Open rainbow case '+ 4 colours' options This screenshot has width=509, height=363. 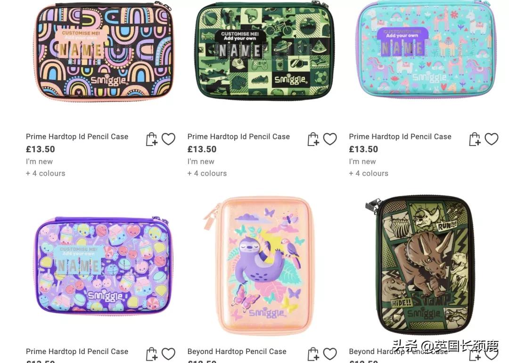coord(45,173)
